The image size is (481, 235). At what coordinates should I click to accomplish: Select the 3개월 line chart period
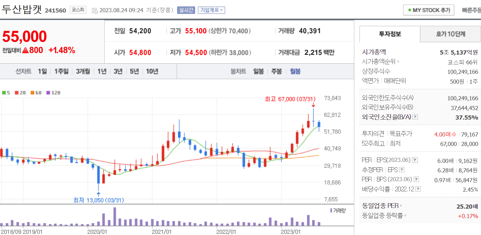click(83, 71)
